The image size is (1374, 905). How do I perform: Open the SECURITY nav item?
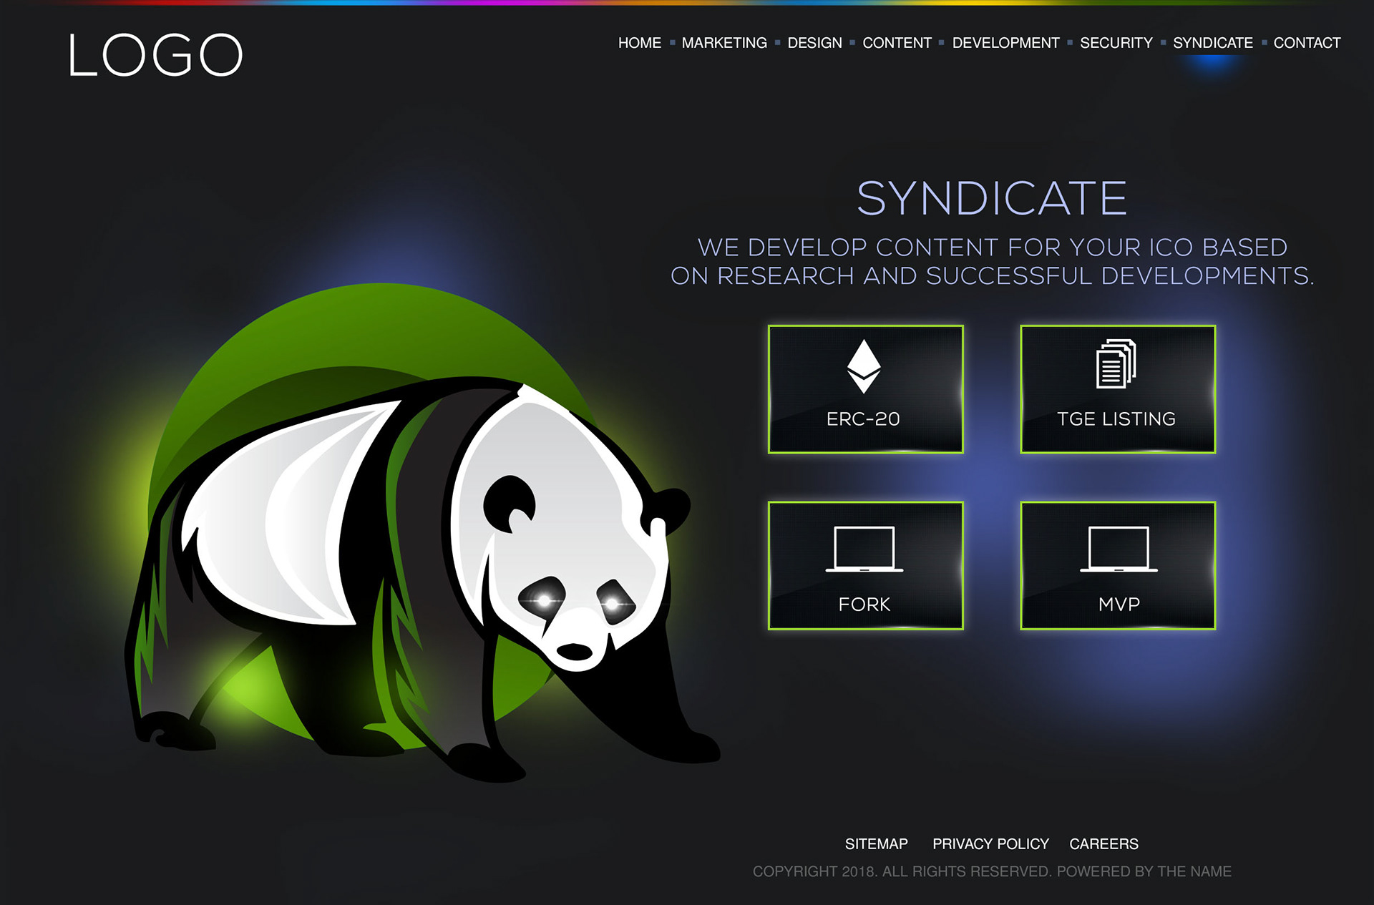tap(1116, 43)
